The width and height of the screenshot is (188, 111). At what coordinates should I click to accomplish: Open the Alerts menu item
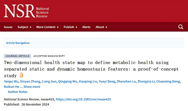[x=86, y=27]
